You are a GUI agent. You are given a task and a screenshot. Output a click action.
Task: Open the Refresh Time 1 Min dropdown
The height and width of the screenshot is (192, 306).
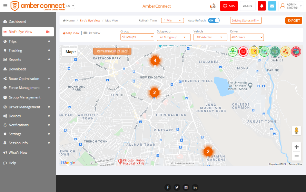172,20
